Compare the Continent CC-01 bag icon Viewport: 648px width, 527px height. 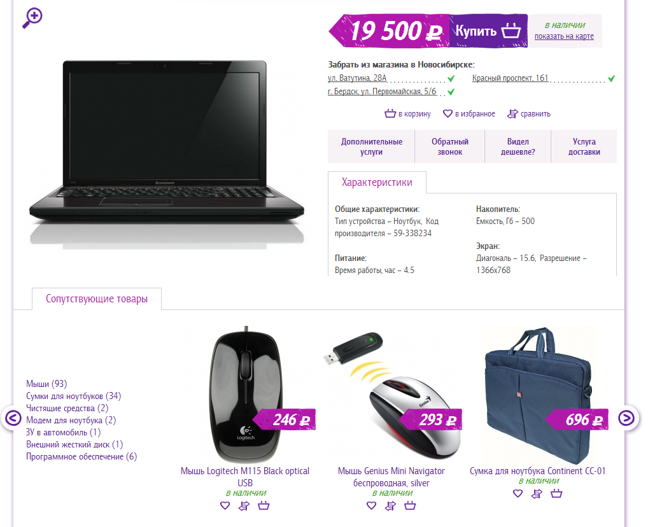[x=537, y=493]
